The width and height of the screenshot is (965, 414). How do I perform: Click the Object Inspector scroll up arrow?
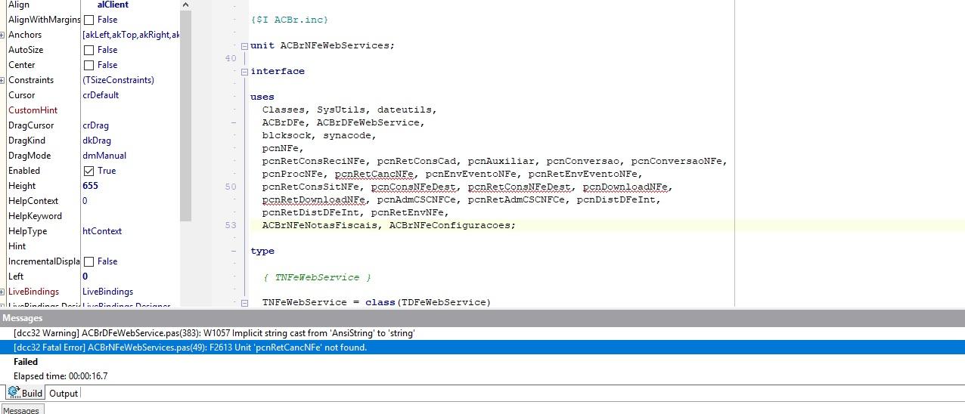pyautogui.click(x=185, y=5)
